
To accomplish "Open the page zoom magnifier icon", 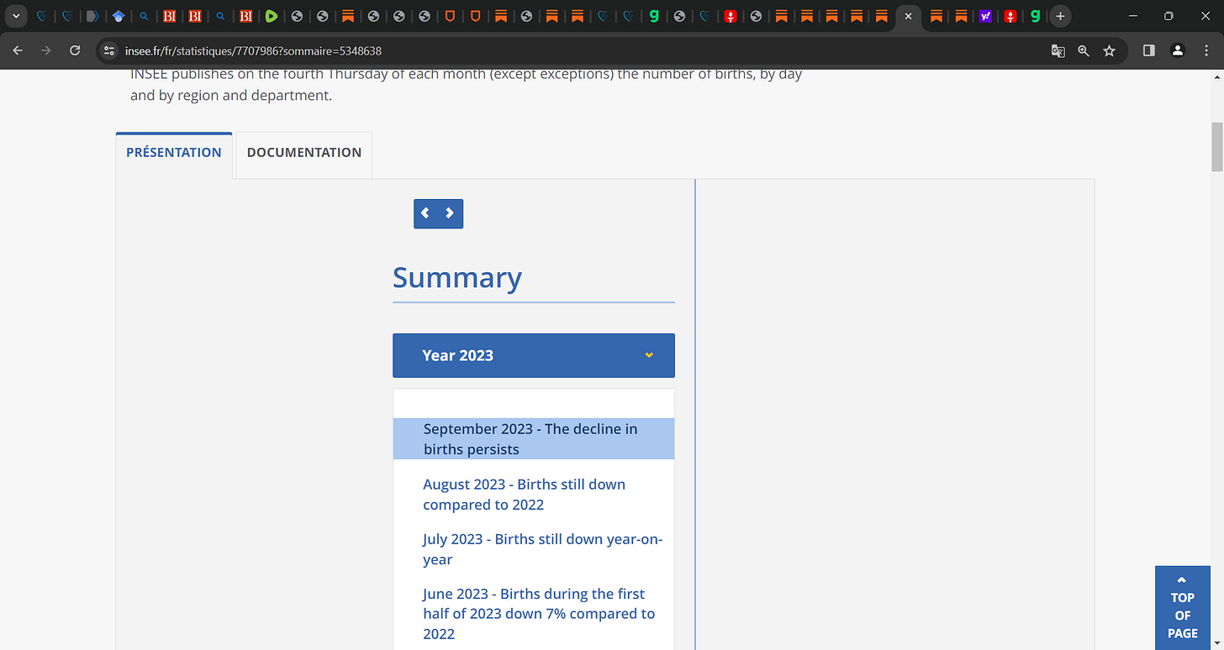I will pyautogui.click(x=1084, y=50).
